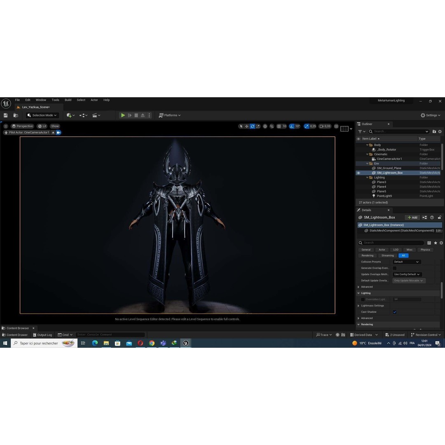The width and height of the screenshot is (445, 445).
Task: Switch to the Lev_Yazkua_Scene tab
Action: click(x=36, y=107)
